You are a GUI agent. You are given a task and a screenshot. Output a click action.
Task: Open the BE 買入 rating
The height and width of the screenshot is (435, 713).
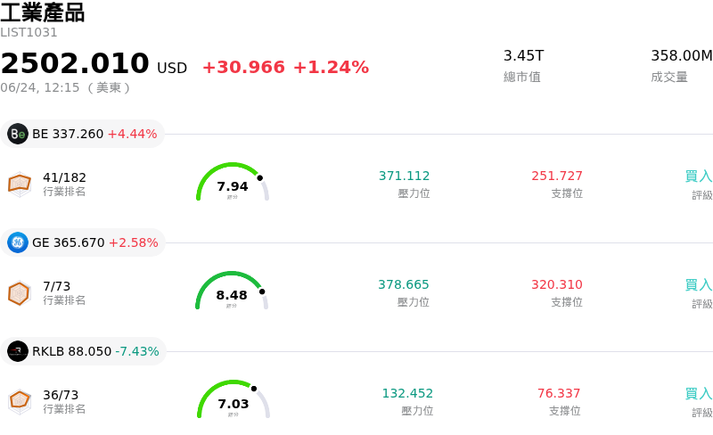[699, 176]
